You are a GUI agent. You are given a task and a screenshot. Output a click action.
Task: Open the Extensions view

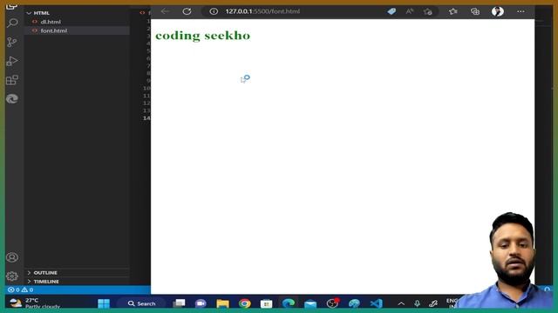pos(12,80)
